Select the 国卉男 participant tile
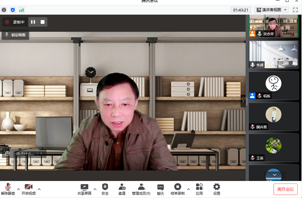The image size is (302, 198). pos(274,116)
